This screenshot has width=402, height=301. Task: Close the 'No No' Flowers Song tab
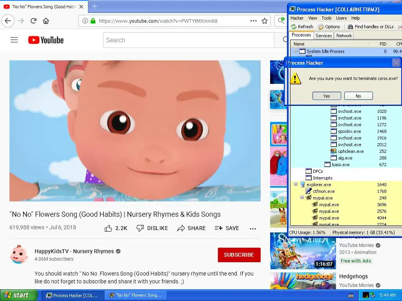point(81,7)
